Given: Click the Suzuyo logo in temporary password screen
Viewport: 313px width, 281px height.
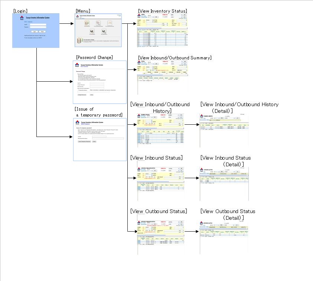Looking at the screenshot, I should tap(78, 122).
